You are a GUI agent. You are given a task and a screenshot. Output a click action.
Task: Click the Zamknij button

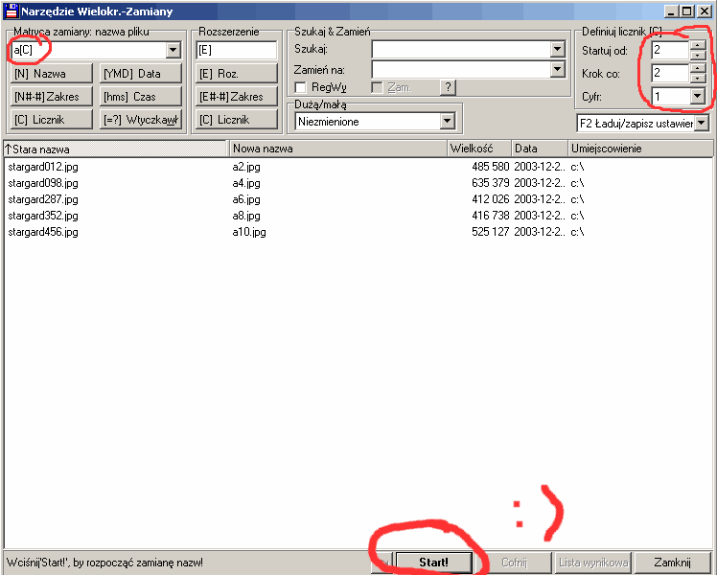point(672,563)
